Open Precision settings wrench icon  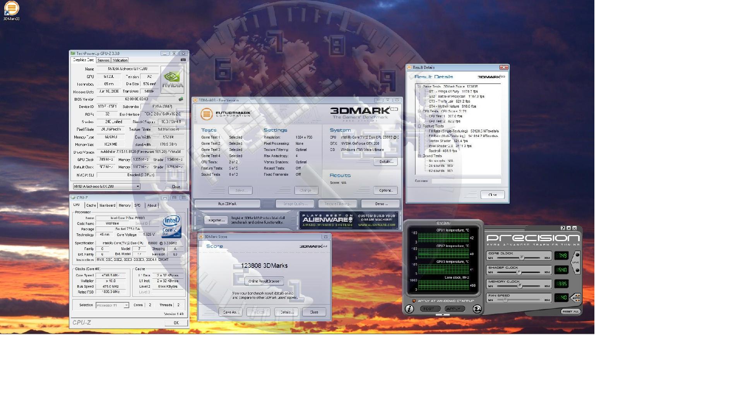477,309
